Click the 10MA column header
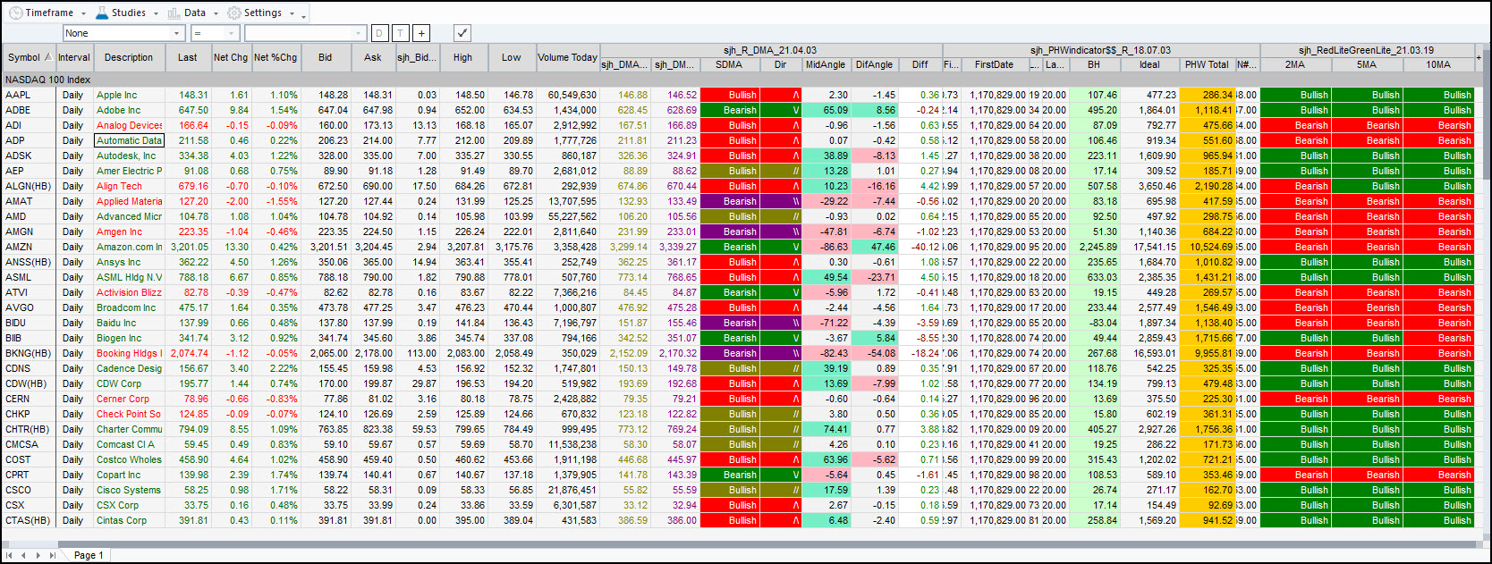The height and width of the screenshot is (564, 1492). [x=1438, y=64]
